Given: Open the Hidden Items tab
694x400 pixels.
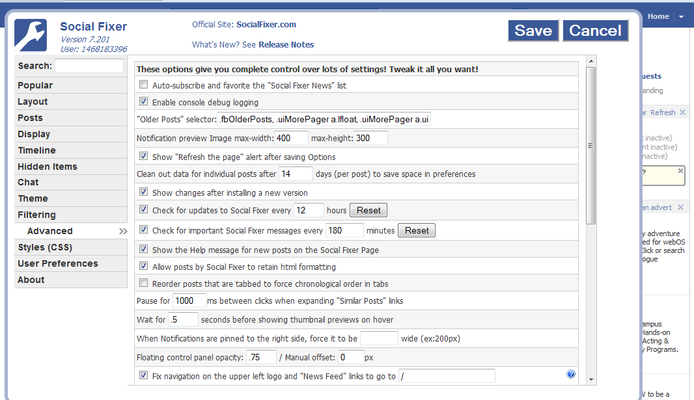Looking at the screenshot, I should 71,167.
